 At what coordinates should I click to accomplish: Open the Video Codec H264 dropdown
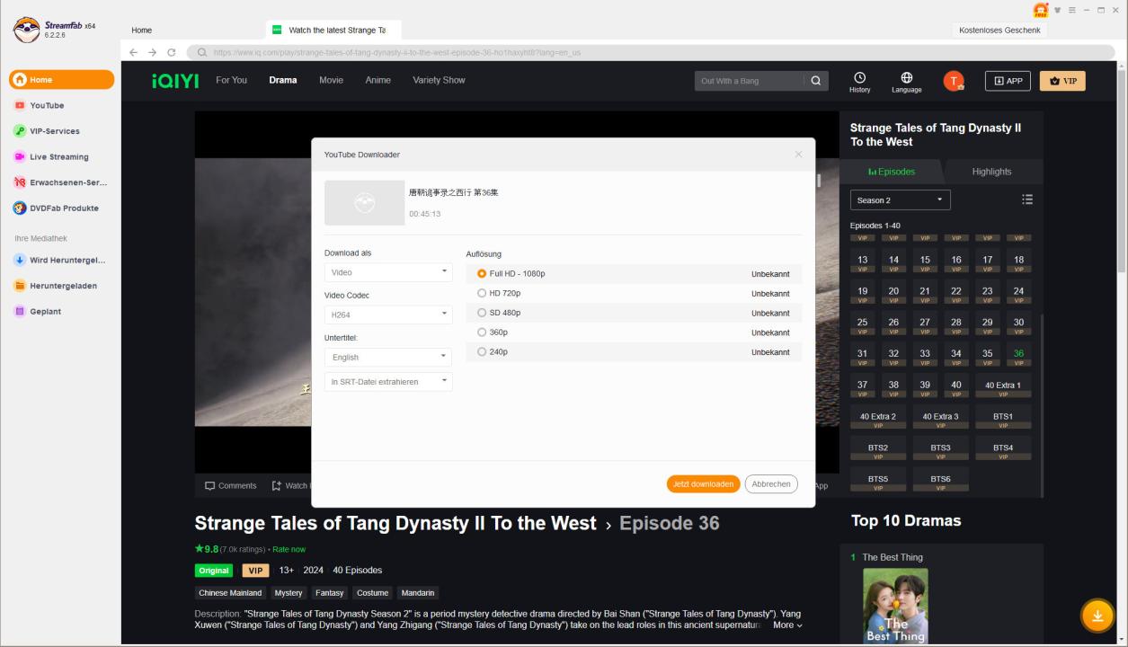pos(388,315)
